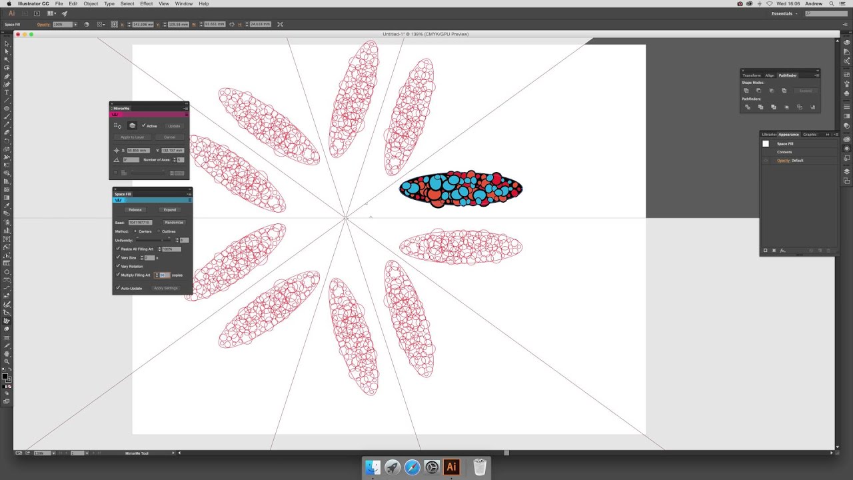Toggle Resize All Filling Art checkbox
Image resolution: width=853 pixels, height=480 pixels.
[118, 249]
